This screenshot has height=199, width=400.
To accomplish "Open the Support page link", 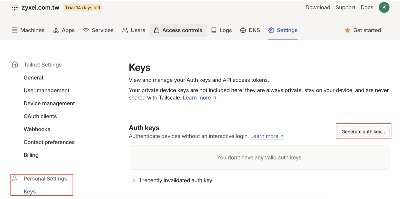I will click(345, 7).
